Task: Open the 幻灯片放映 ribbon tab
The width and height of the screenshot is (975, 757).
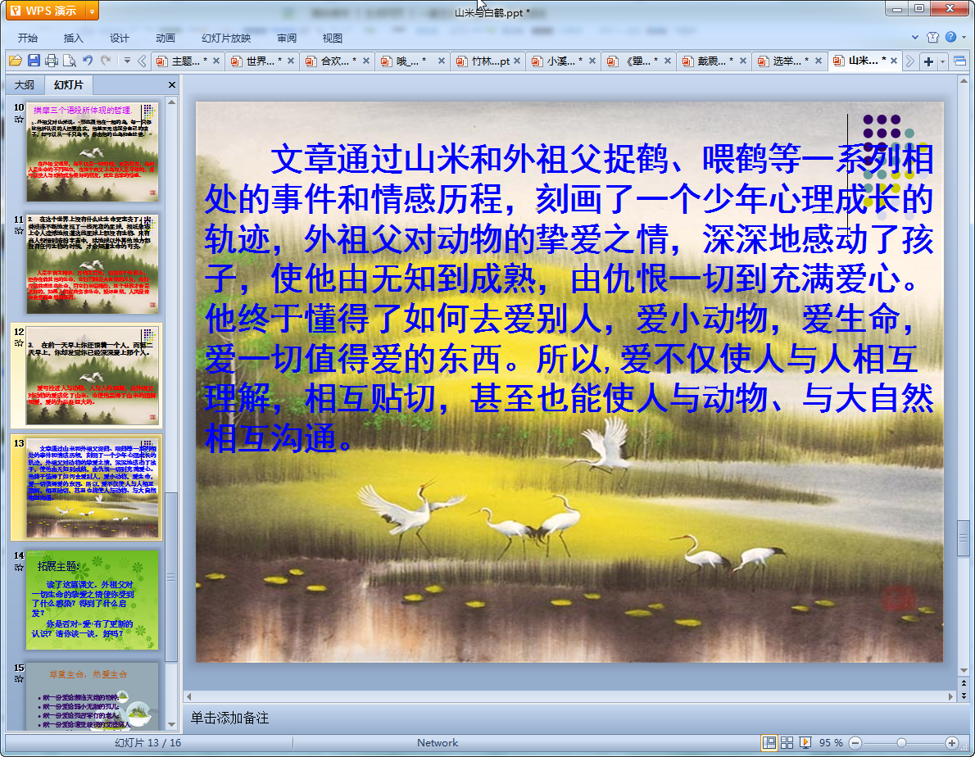Action: (x=226, y=38)
